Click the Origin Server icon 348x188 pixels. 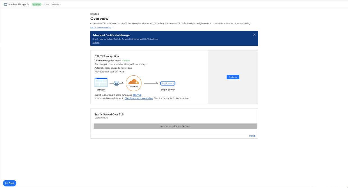tap(168, 83)
